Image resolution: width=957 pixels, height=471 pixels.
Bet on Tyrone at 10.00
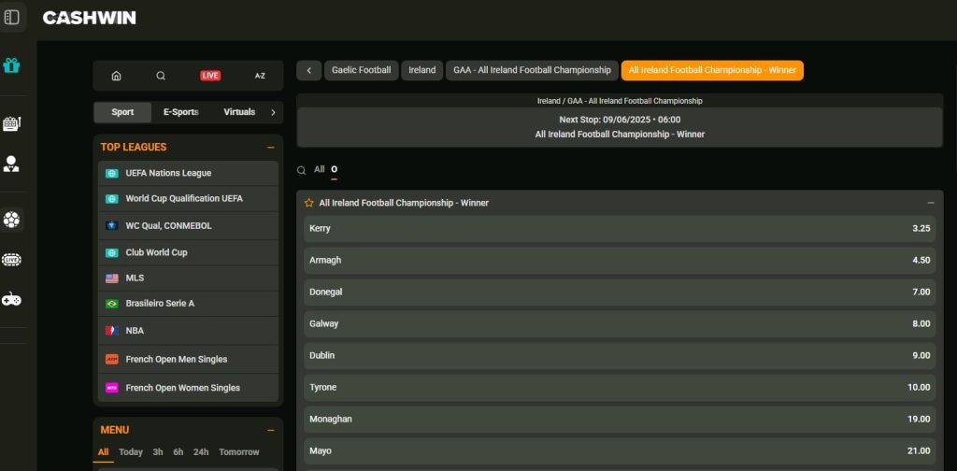[620, 388]
